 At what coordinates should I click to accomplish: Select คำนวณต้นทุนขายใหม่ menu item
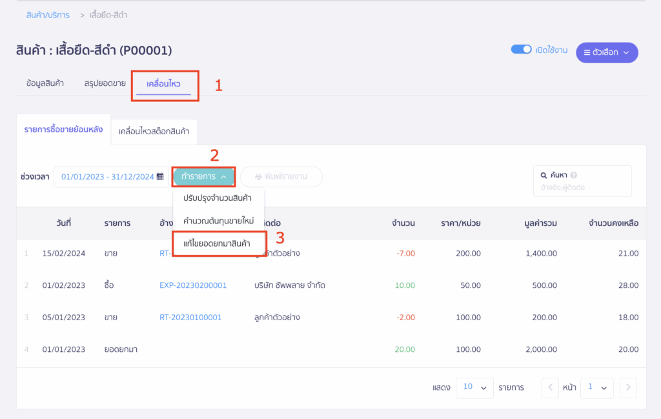218,221
